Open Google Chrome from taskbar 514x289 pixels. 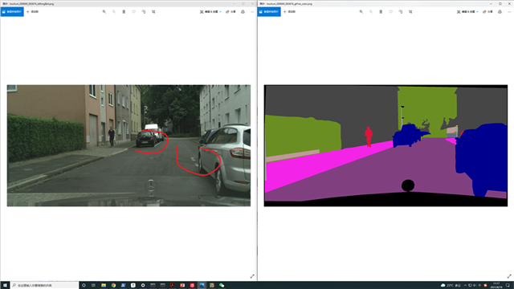point(113,286)
